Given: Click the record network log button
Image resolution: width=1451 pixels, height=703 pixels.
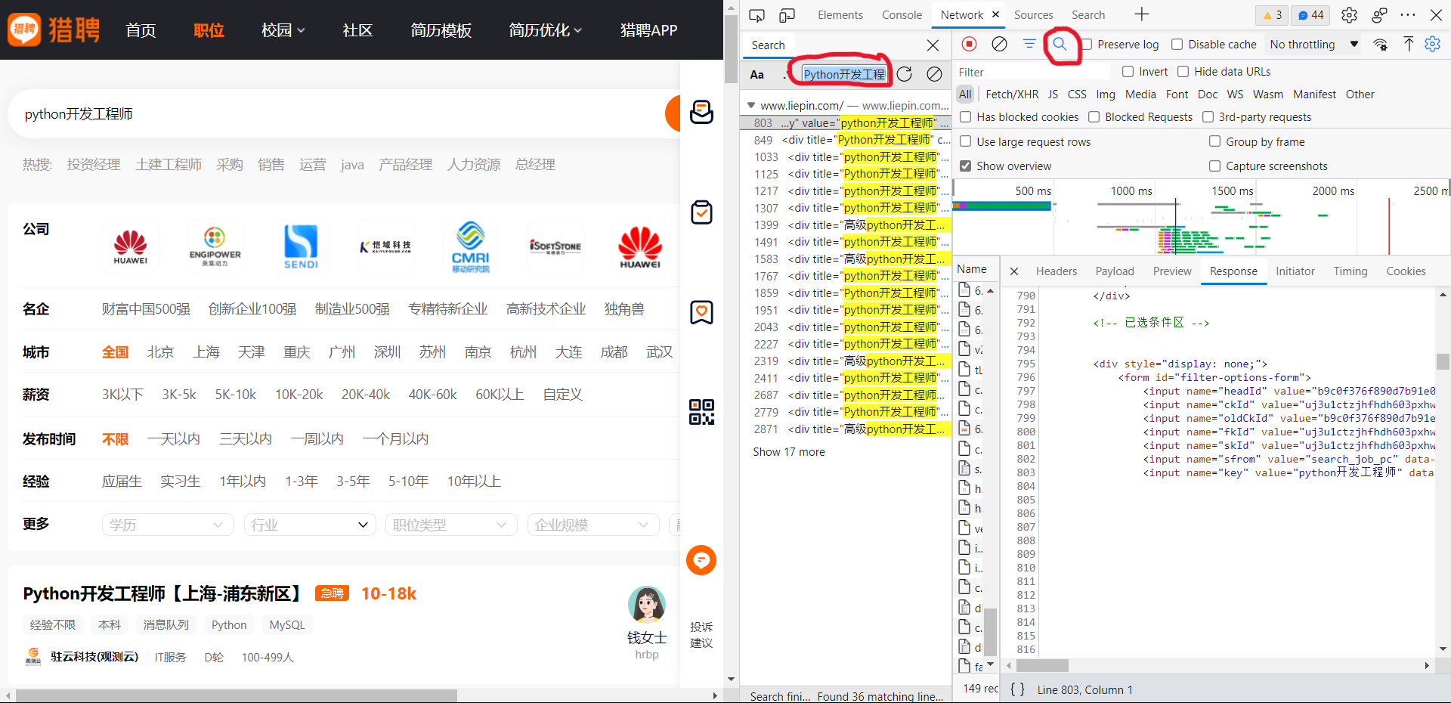Looking at the screenshot, I should pos(970,44).
